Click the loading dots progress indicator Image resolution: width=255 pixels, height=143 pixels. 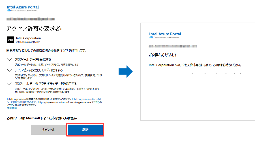click(x=217, y=74)
